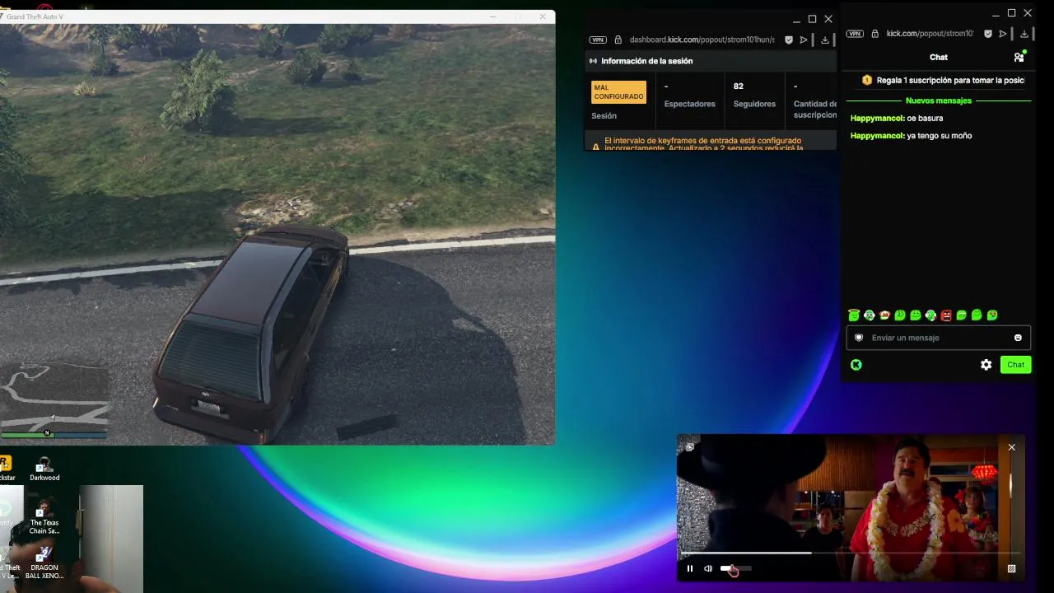The image size is (1054, 593).
Task: Click the send arrow icon in chat window
Action: 1003,34
